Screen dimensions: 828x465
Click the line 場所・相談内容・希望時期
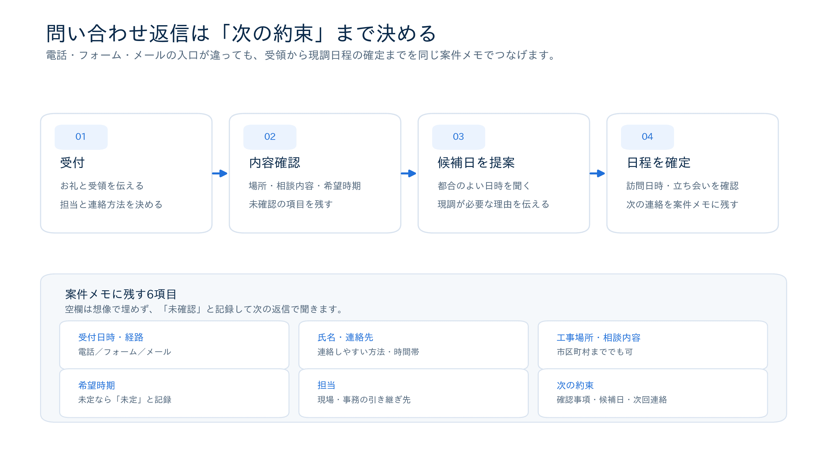(305, 186)
